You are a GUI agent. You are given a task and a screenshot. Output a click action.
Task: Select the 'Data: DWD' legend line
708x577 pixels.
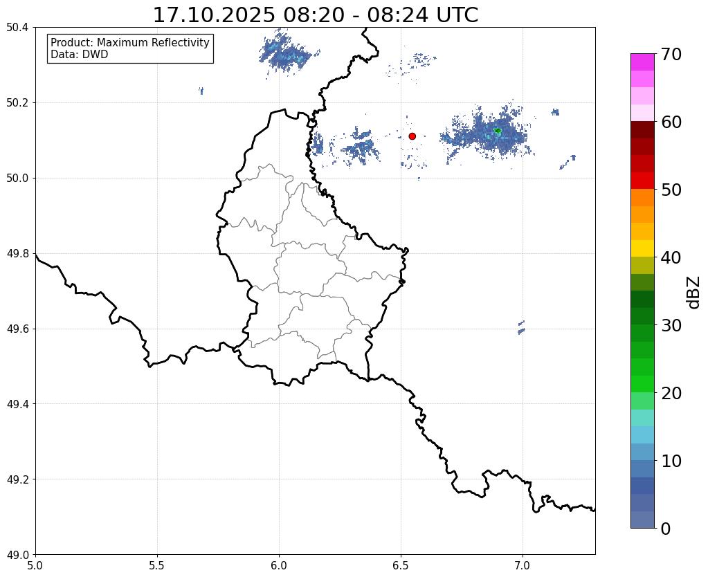click(x=80, y=55)
